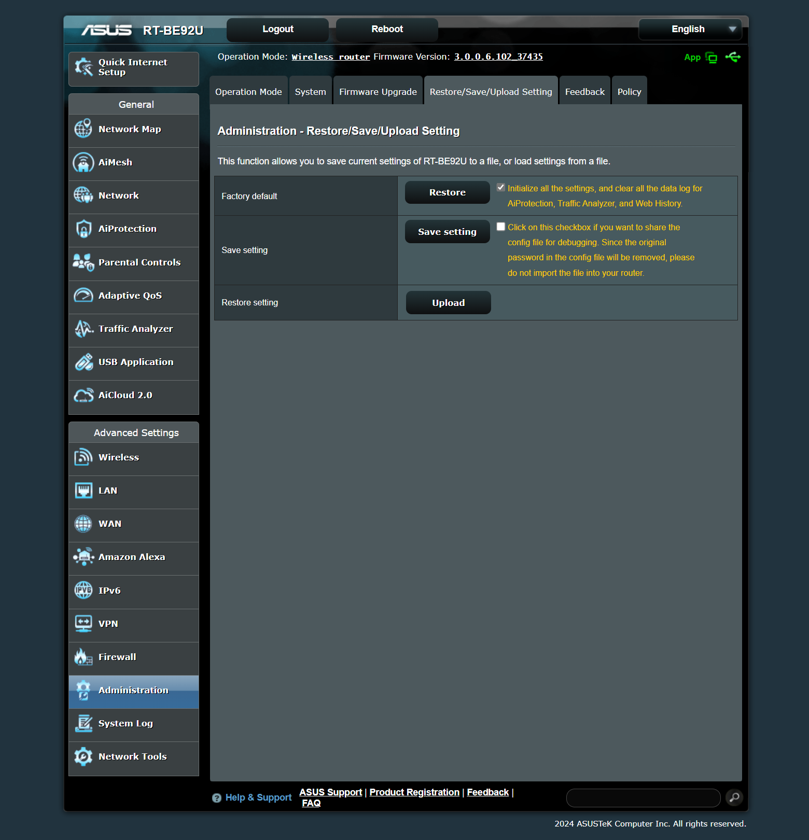
Task: Switch to the Policy tab
Action: 630,91
